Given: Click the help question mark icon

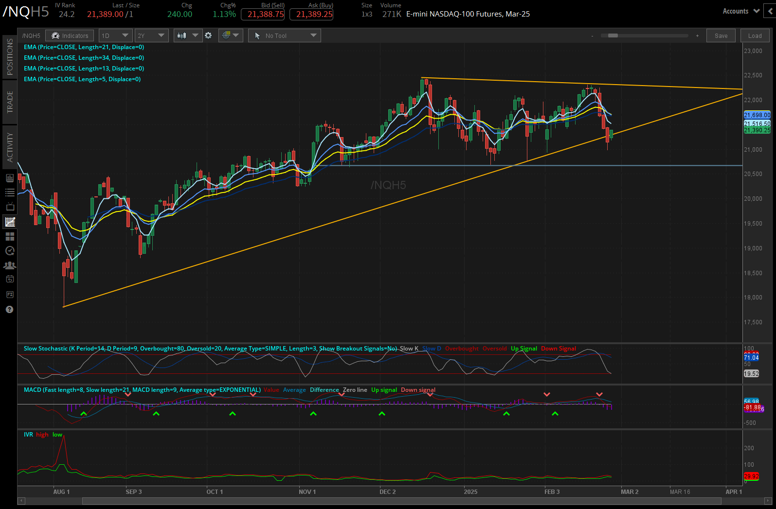Looking at the screenshot, I should [x=10, y=310].
